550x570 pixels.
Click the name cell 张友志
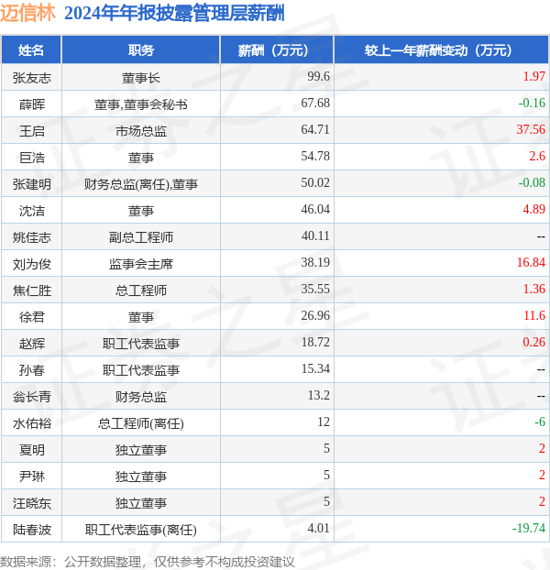32,78
